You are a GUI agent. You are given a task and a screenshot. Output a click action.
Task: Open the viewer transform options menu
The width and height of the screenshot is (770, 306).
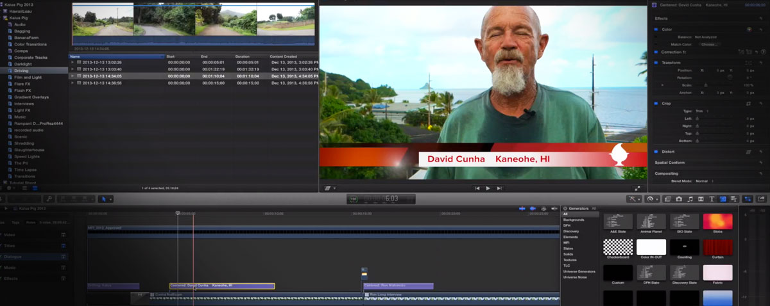[x=330, y=188]
